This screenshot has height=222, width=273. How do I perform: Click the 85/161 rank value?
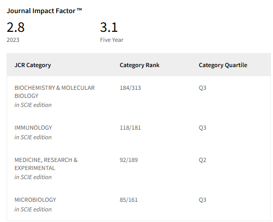click(x=129, y=200)
